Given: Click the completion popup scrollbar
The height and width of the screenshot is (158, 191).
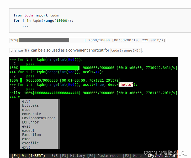Looking at the screenshot, I should (x=59, y=124).
